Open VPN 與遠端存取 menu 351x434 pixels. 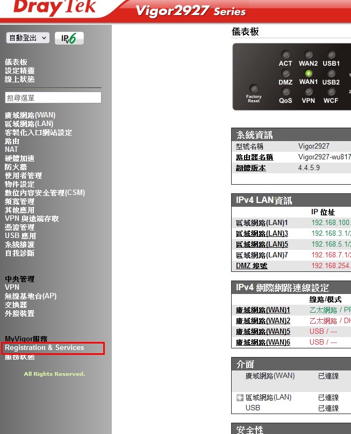[x=32, y=219]
